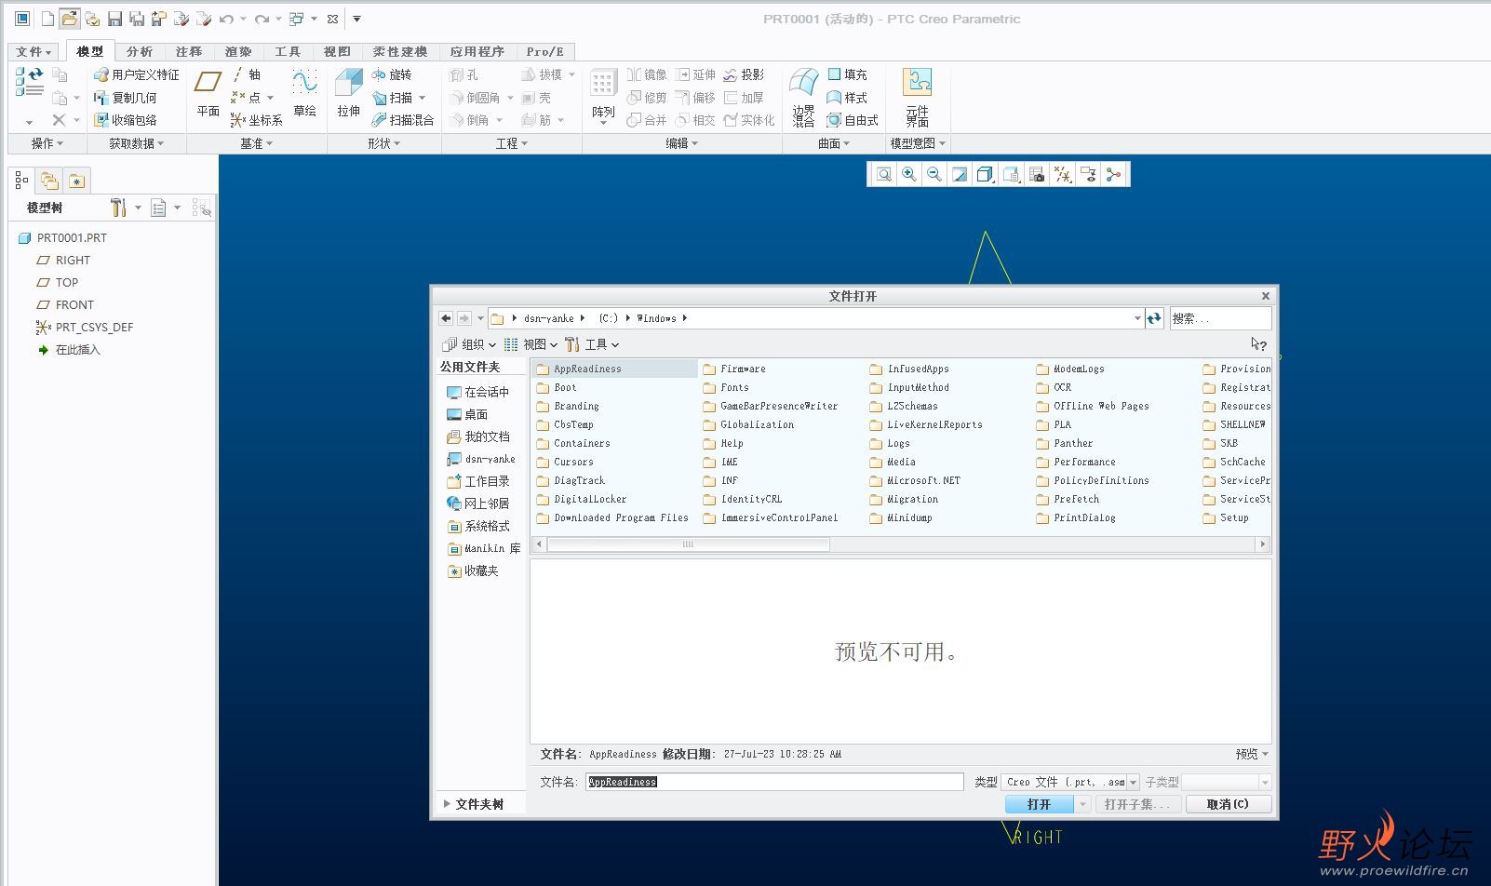Viewport: 1491px width, 886px height.
Task: Click the Refit zoom icon in graphics toolbar
Action: coord(884,174)
